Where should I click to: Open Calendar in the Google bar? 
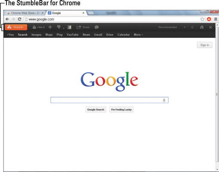point(124,35)
